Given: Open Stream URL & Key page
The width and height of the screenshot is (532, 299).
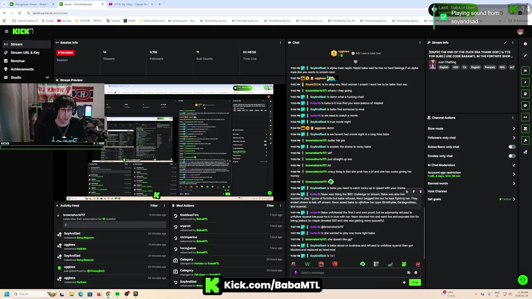Looking at the screenshot, I should [27, 52].
